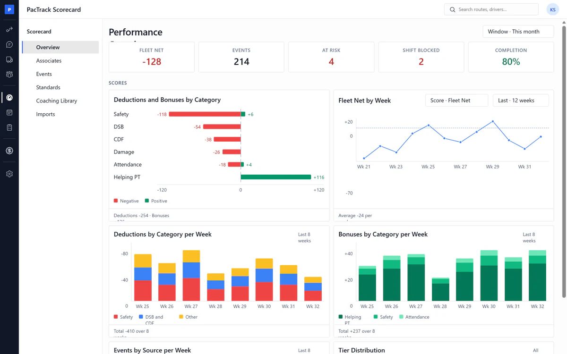Click the Fleet Net by Week title
This screenshot has height=354, width=567.
(365, 101)
